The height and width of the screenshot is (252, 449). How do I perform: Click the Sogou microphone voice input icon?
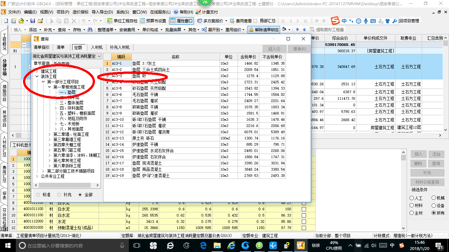pos(366,21)
